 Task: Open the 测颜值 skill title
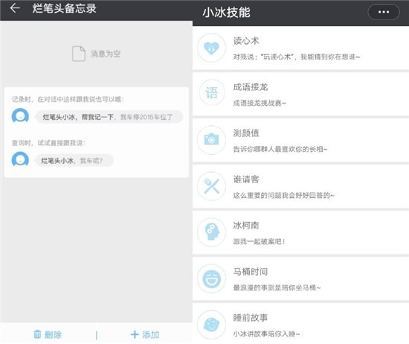tap(246, 133)
